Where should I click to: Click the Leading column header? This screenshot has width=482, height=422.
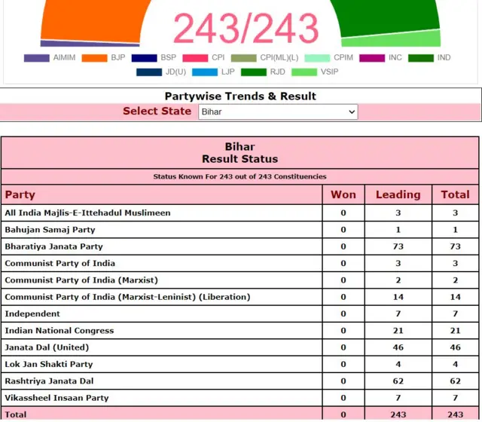coord(398,194)
